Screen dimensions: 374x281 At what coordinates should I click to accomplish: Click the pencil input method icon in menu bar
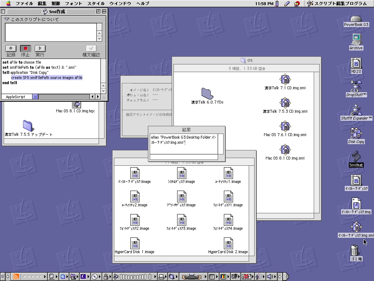click(x=287, y=3)
